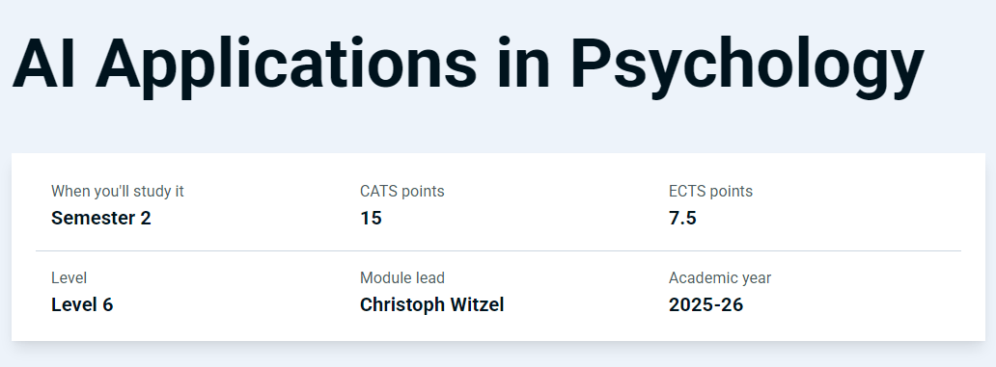Click the word 'Psychology' in the heading

(x=747, y=66)
